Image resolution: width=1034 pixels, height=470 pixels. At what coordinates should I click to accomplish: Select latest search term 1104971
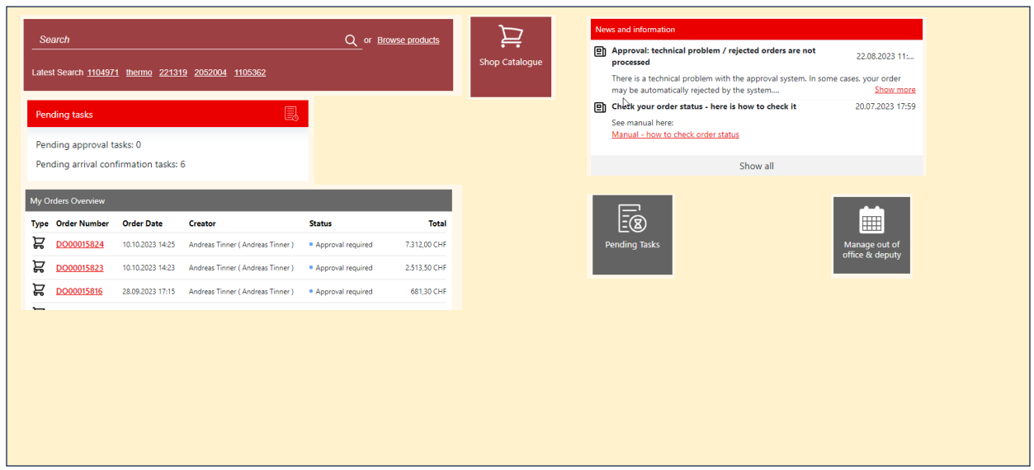(x=103, y=73)
